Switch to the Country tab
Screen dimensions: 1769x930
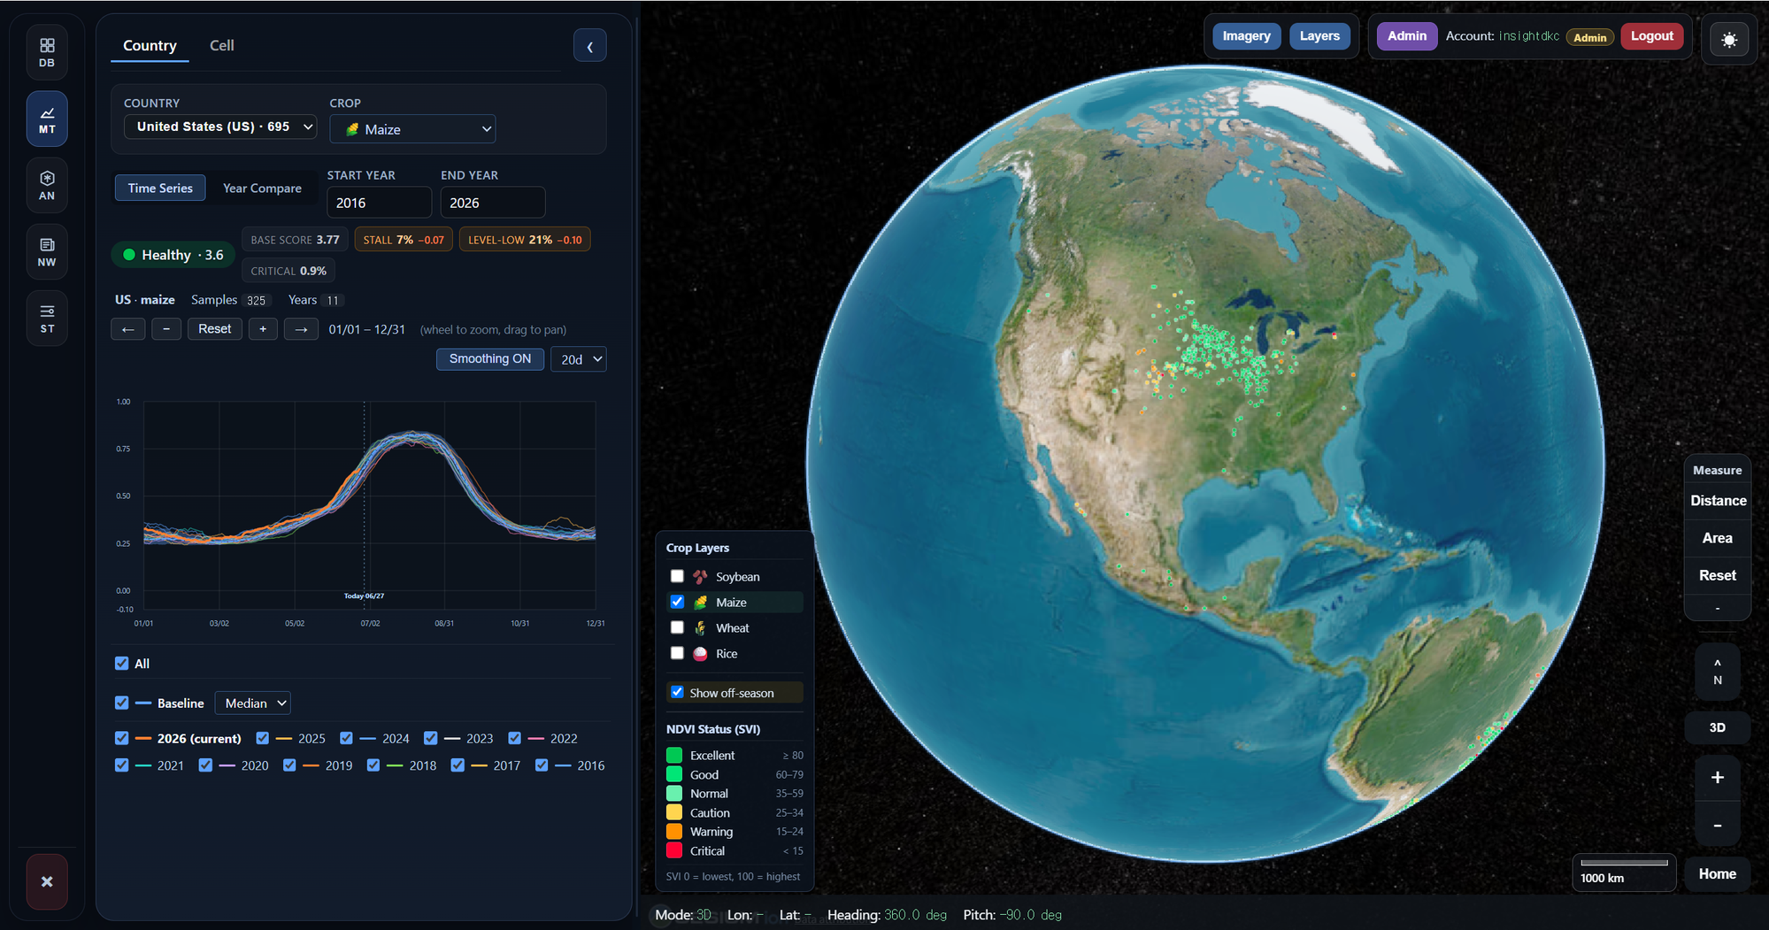[x=150, y=45]
